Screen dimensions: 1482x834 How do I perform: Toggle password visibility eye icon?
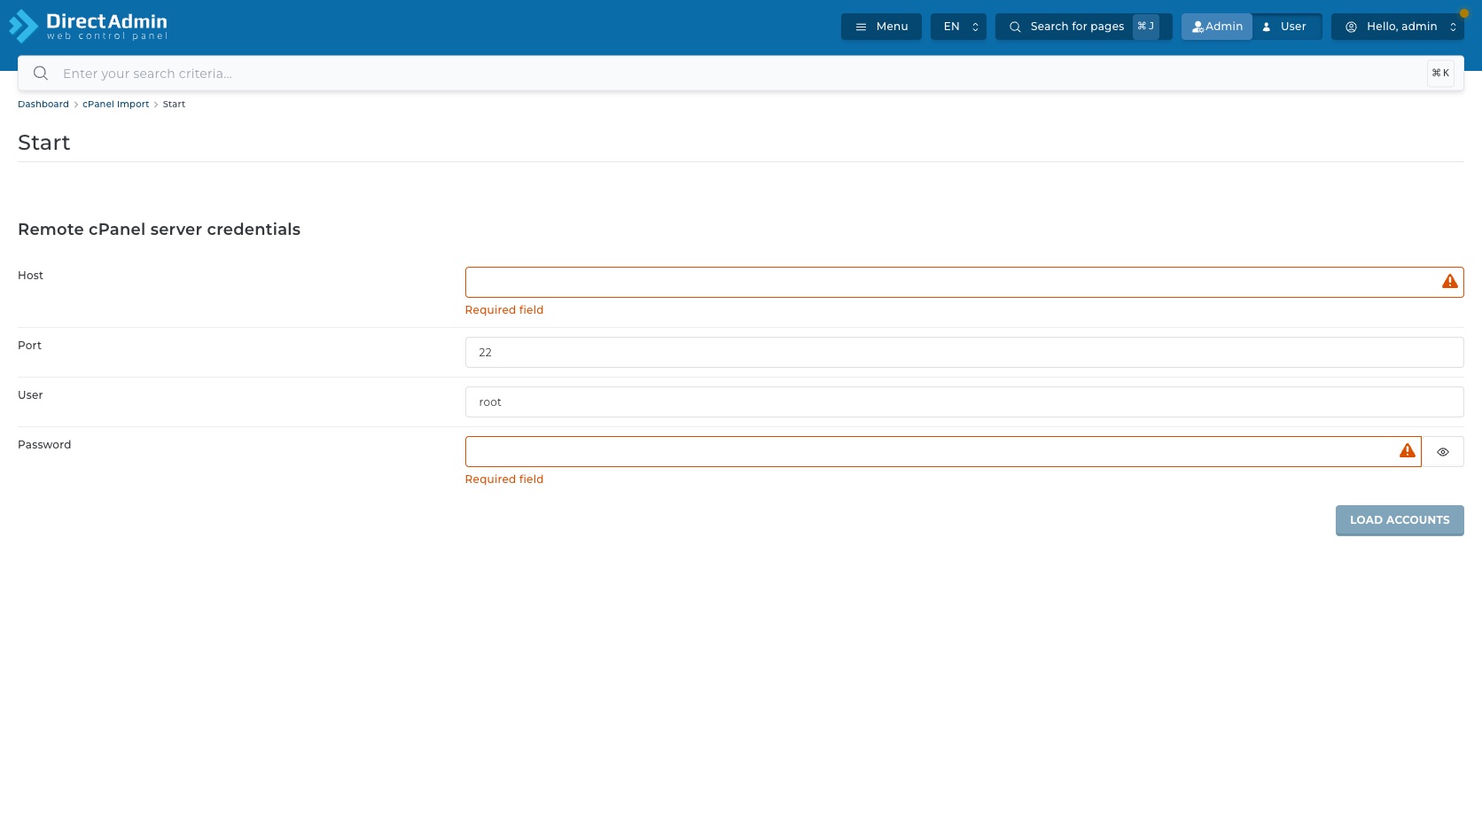click(x=1443, y=452)
